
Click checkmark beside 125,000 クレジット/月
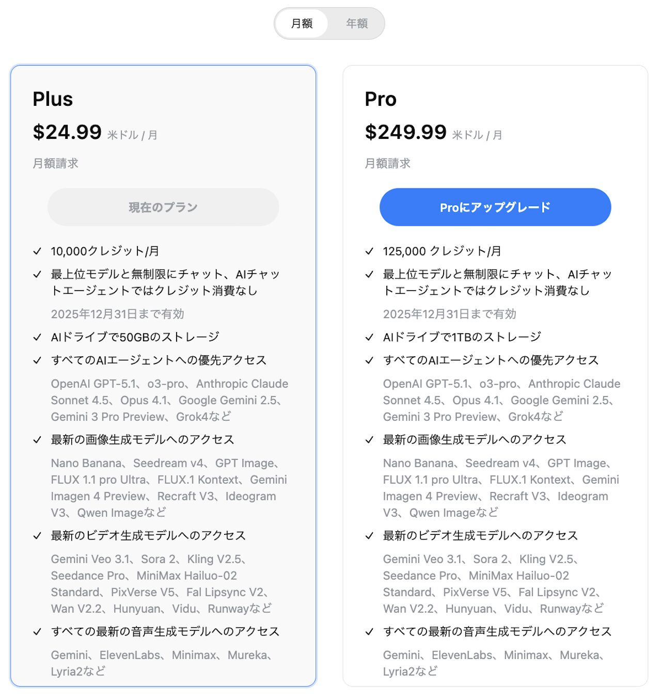click(369, 251)
